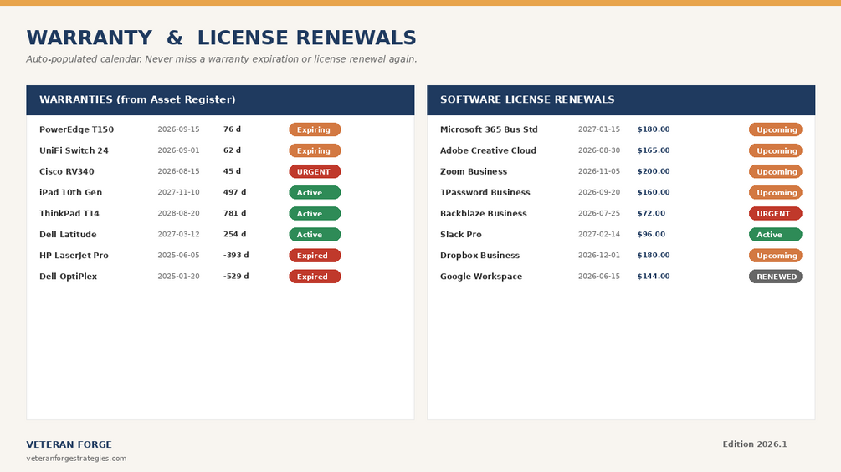
Task: Click the -393 d overdue value
Action: pyautogui.click(x=236, y=255)
